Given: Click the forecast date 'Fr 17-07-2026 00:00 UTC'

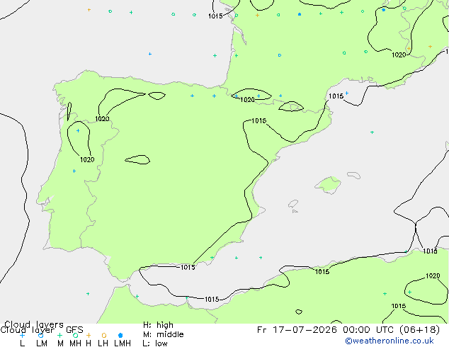Looking at the screenshot, I should 326,330.
